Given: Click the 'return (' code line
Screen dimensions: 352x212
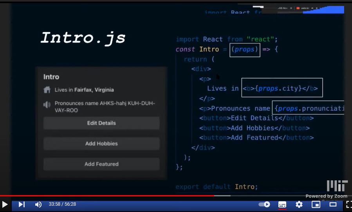Looking at the screenshot, I should click(199, 59).
